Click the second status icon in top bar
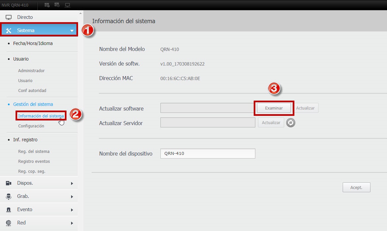This screenshot has width=387, height=231. (57, 5)
